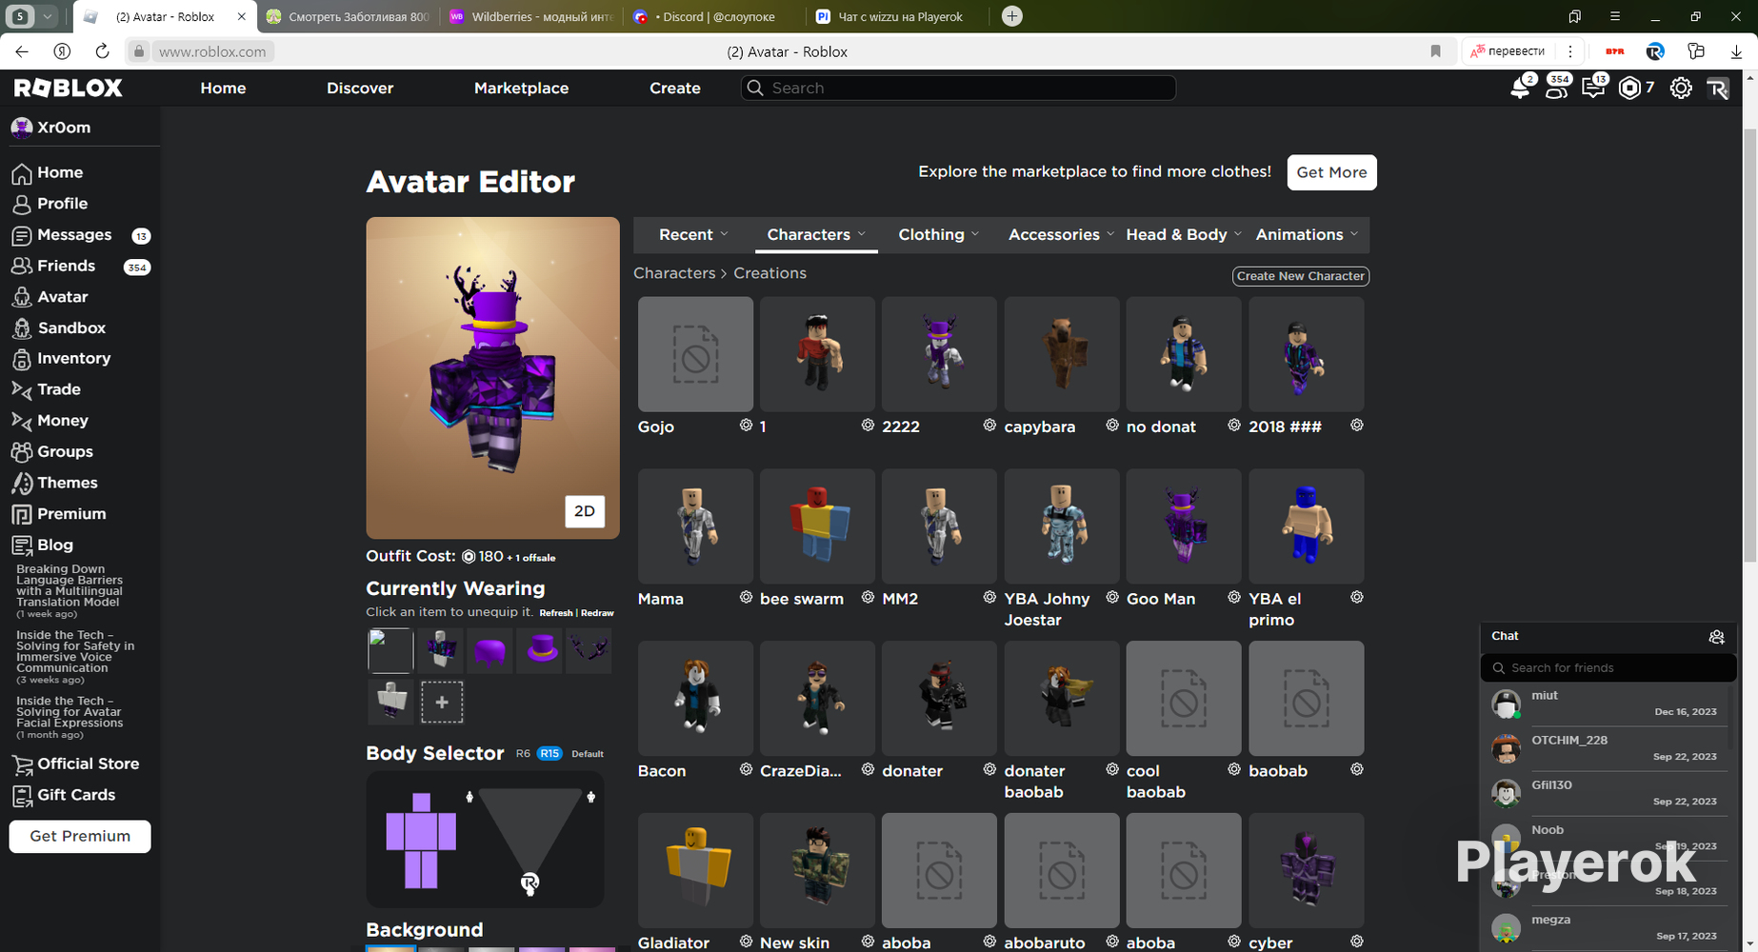Reload the page with the browser refresh icon
Screen dimensions: 1758x952
tap(102, 51)
